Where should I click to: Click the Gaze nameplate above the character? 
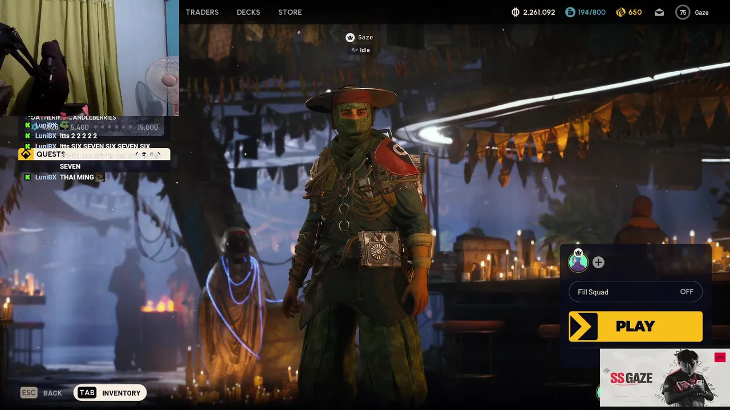point(366,38)
